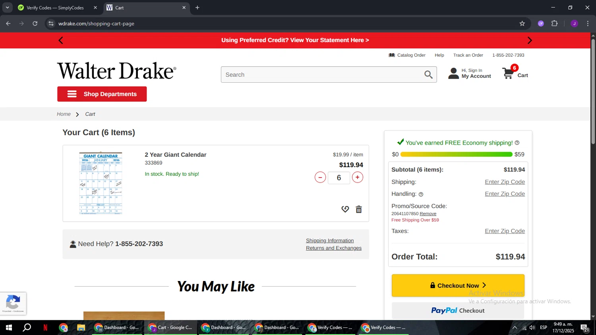Bookmark this page with star icon
This screenshot has width=596, height=335.
(x=522, y=23)
